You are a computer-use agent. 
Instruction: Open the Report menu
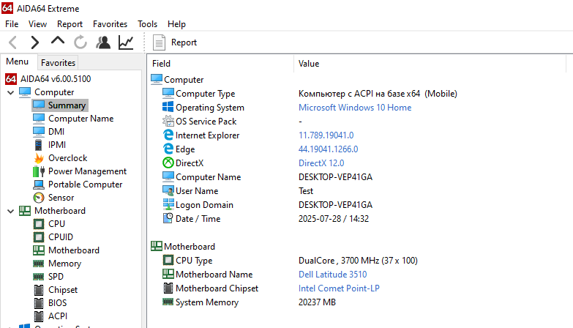pos(70,24)
